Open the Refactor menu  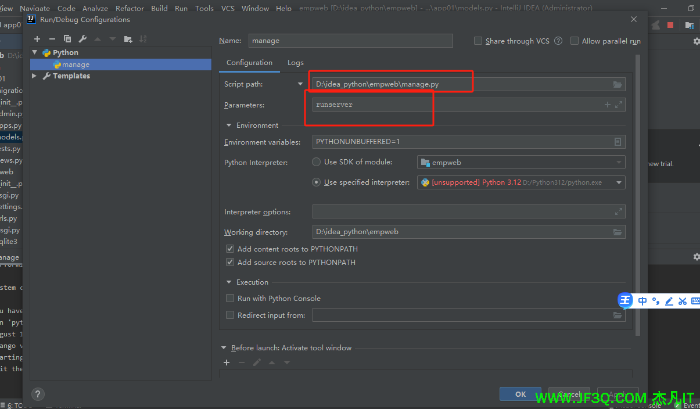(130, 8)
